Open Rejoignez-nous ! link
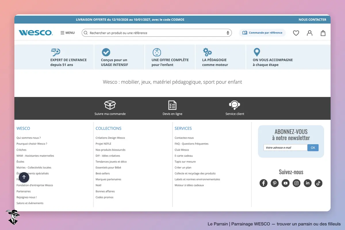345x230 pixels. (x=27, y=197)
